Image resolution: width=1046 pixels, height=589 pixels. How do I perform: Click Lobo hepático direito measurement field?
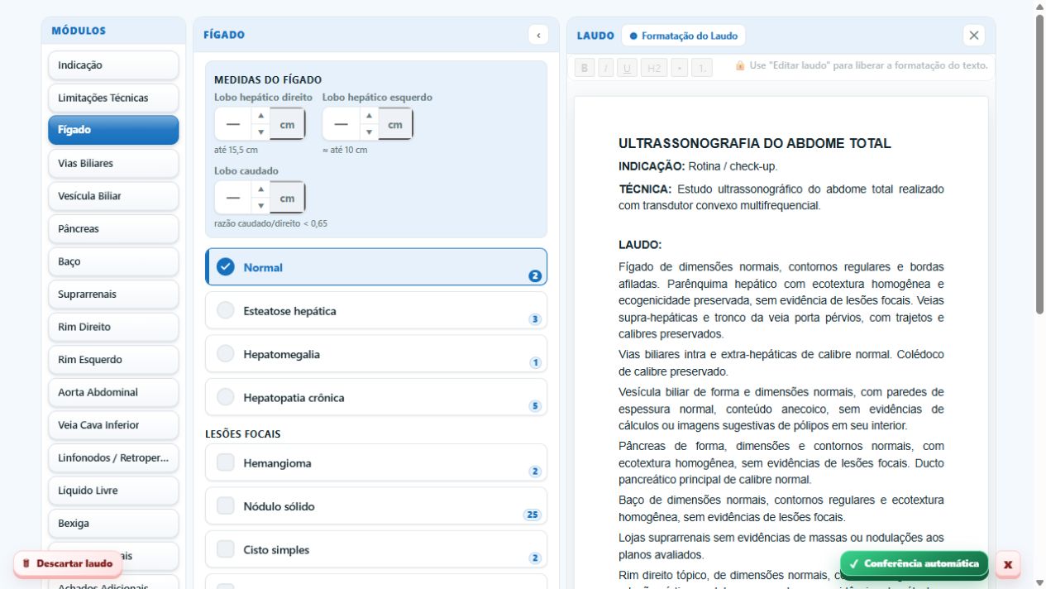233,124
